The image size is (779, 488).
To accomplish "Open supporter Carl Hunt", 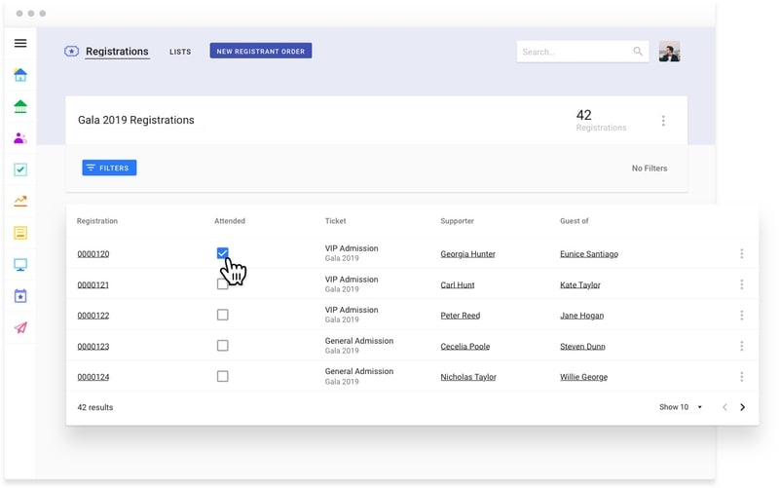I will click(x=458, y=284).
